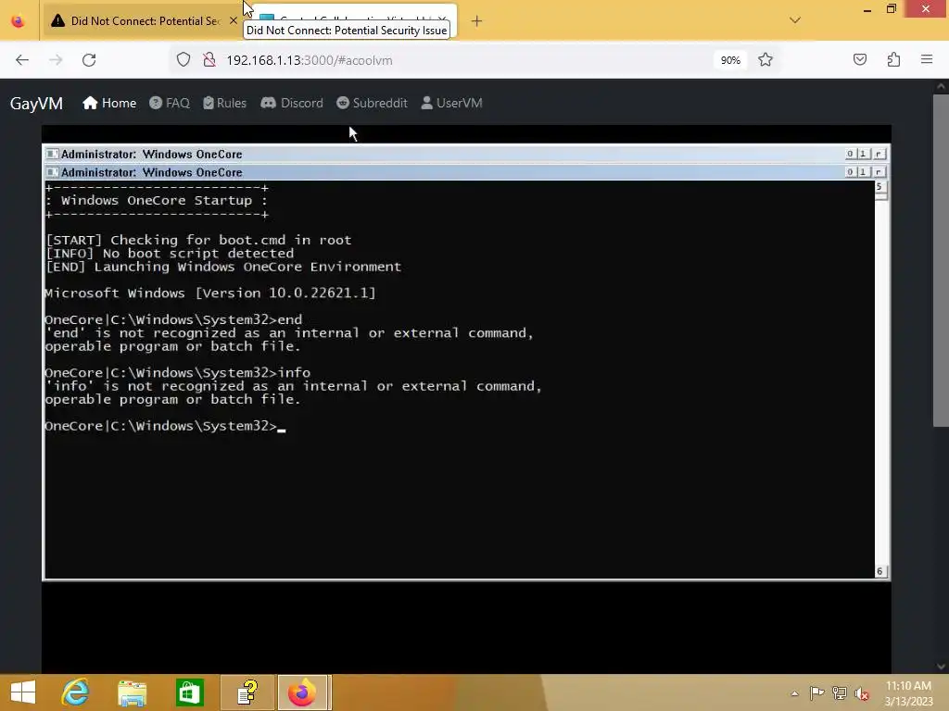The width and height of the screenshot is (949, 711).
Task: Reload the current page
Action: pos(89,60)
